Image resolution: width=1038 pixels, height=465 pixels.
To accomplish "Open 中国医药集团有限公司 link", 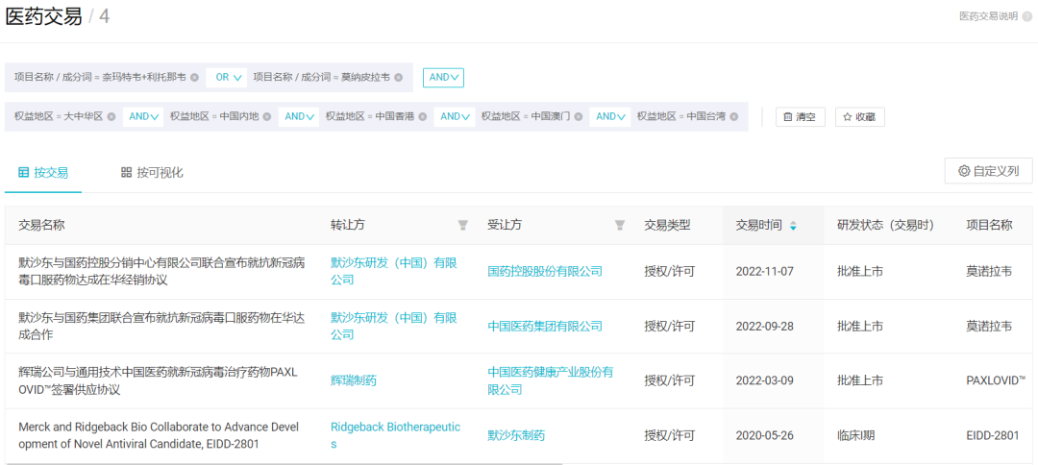I will pyautogui.click(x=545, y=326).
